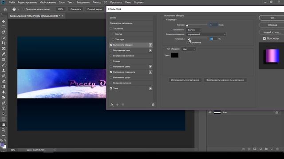The height and width of the screenshot is (159, 284).
Task: Click the opacity percentage input field
Action: [x=213, y=39]
